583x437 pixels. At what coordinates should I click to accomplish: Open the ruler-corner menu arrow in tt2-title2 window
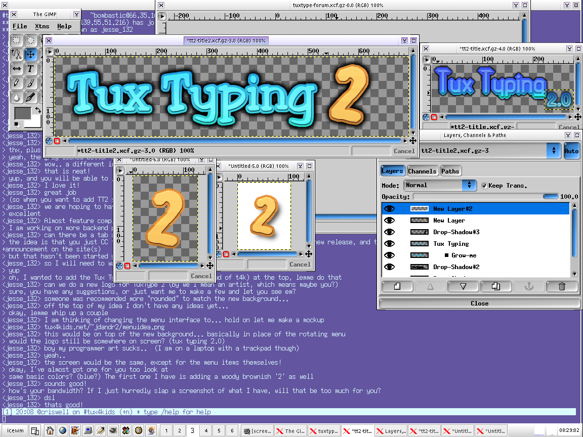49,51
